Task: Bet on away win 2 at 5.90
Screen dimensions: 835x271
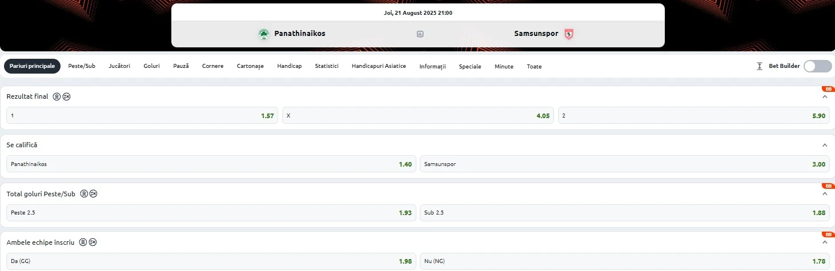Action: coord(693,115)
